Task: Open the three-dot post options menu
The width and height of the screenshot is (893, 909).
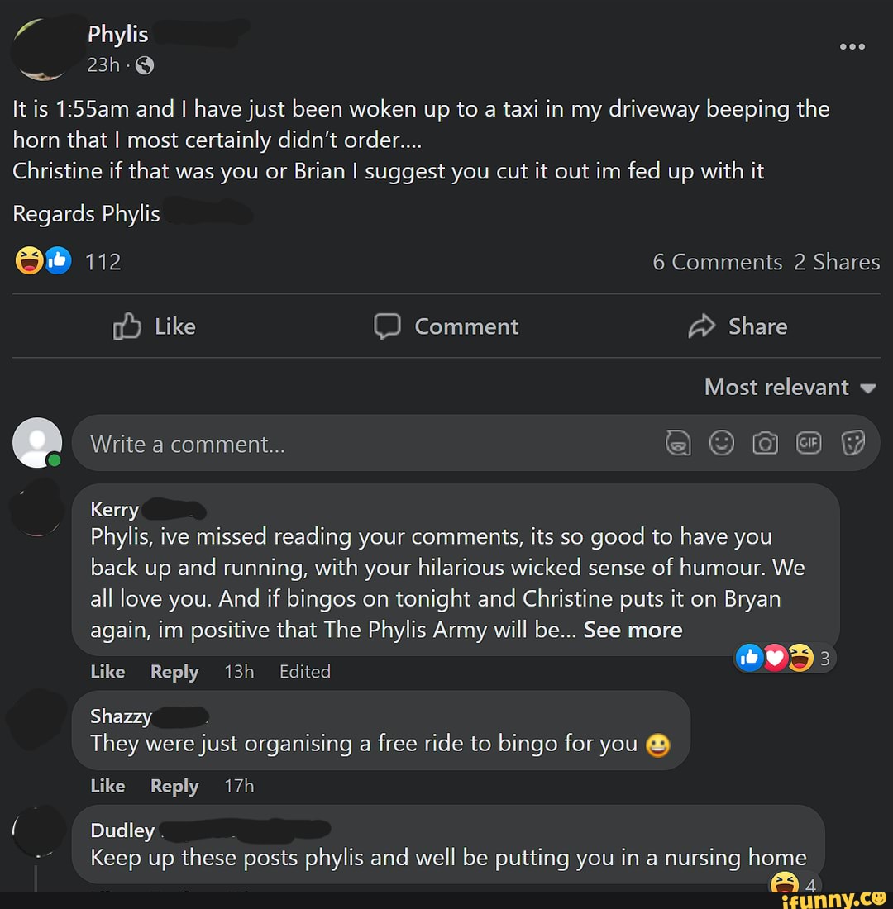Action: [852, 47]
